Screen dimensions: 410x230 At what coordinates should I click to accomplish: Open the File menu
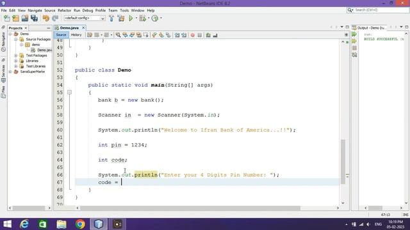4,10
